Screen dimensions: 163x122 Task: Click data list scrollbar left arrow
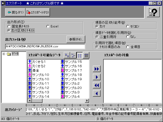click(30, 100)
